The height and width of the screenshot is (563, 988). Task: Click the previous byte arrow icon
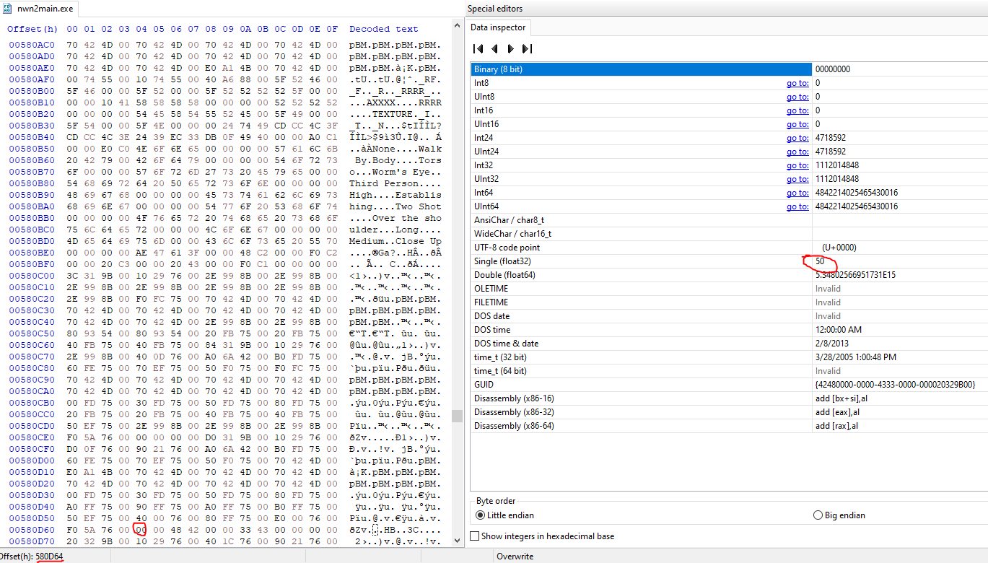pos(494,48)
